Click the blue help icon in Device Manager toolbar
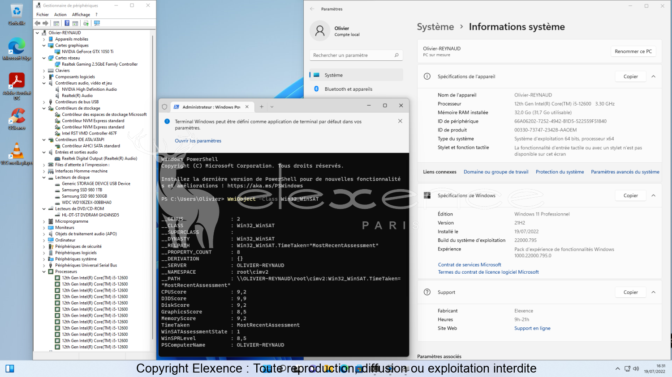The height and width of the screenshot is (377, 672). (67, 23)
